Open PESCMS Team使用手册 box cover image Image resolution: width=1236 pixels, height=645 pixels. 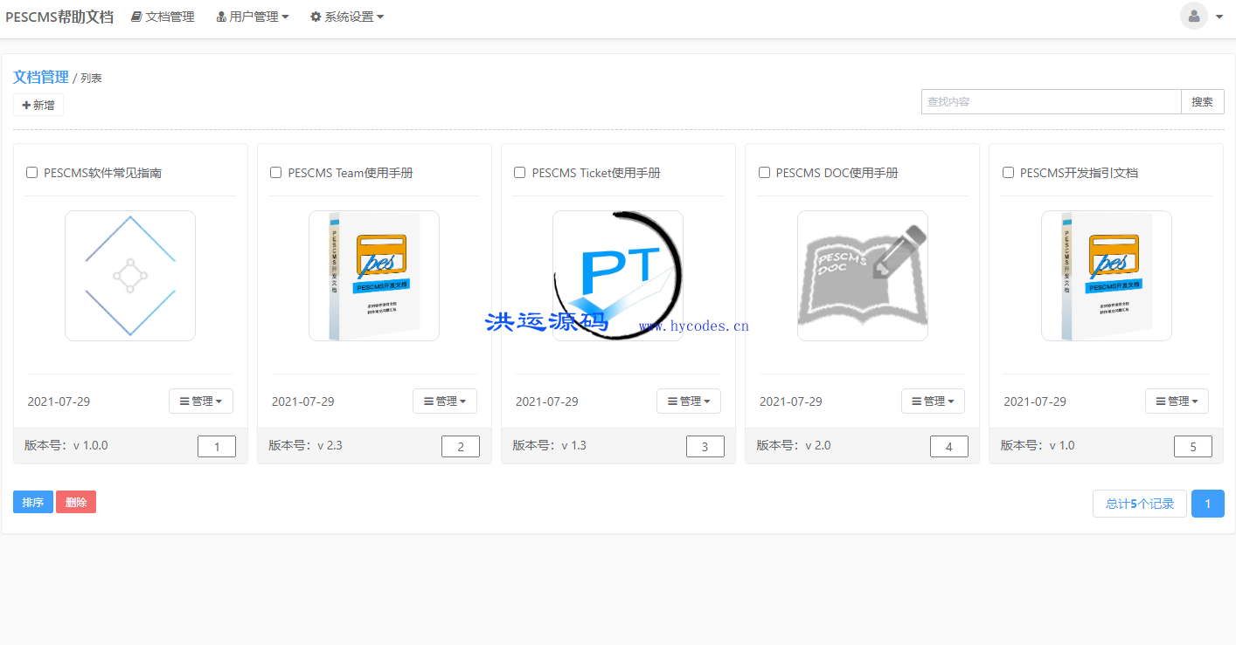[374, 276]
